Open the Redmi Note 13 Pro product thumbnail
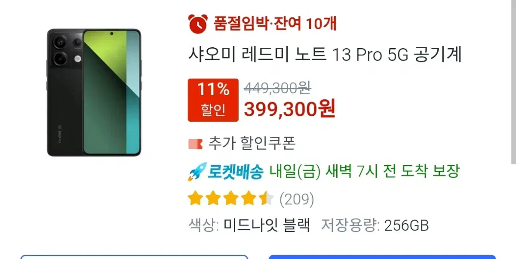The width and height of the screenshot is (516, 259). tap(94, 92)
